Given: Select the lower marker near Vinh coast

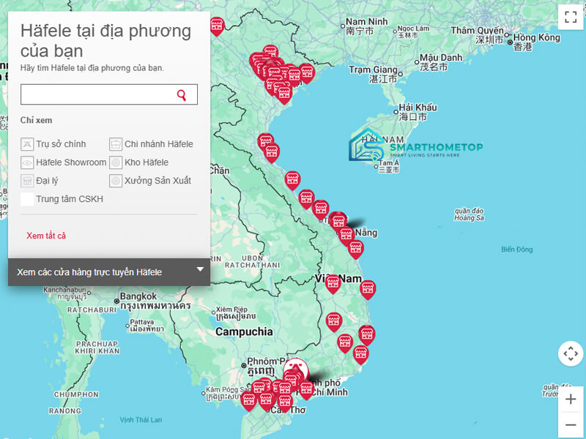Looking at the screenshot, I should click(272, 153).
